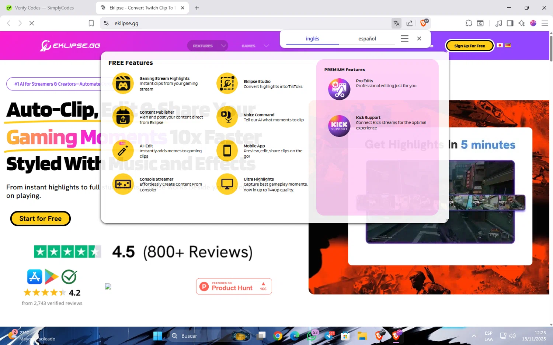Open the Content Publisher calendar icon
This screenshot has width=553, height=345.
(123, 117)
